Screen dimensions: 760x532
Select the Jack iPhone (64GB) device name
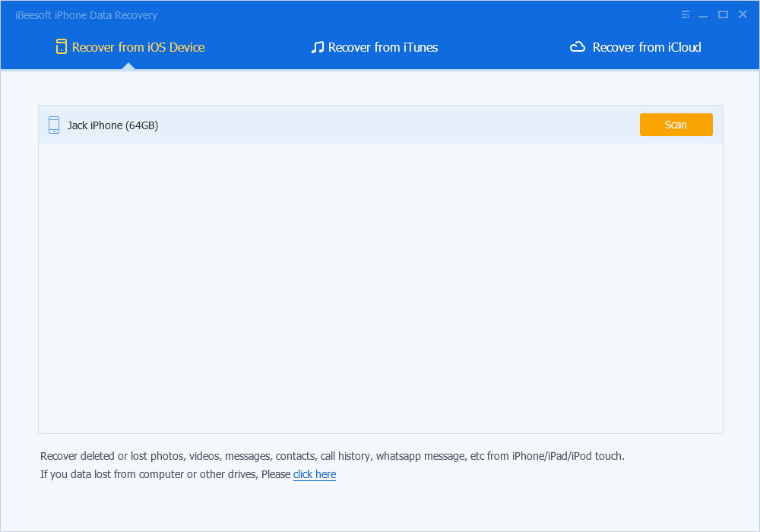point(112,125)
